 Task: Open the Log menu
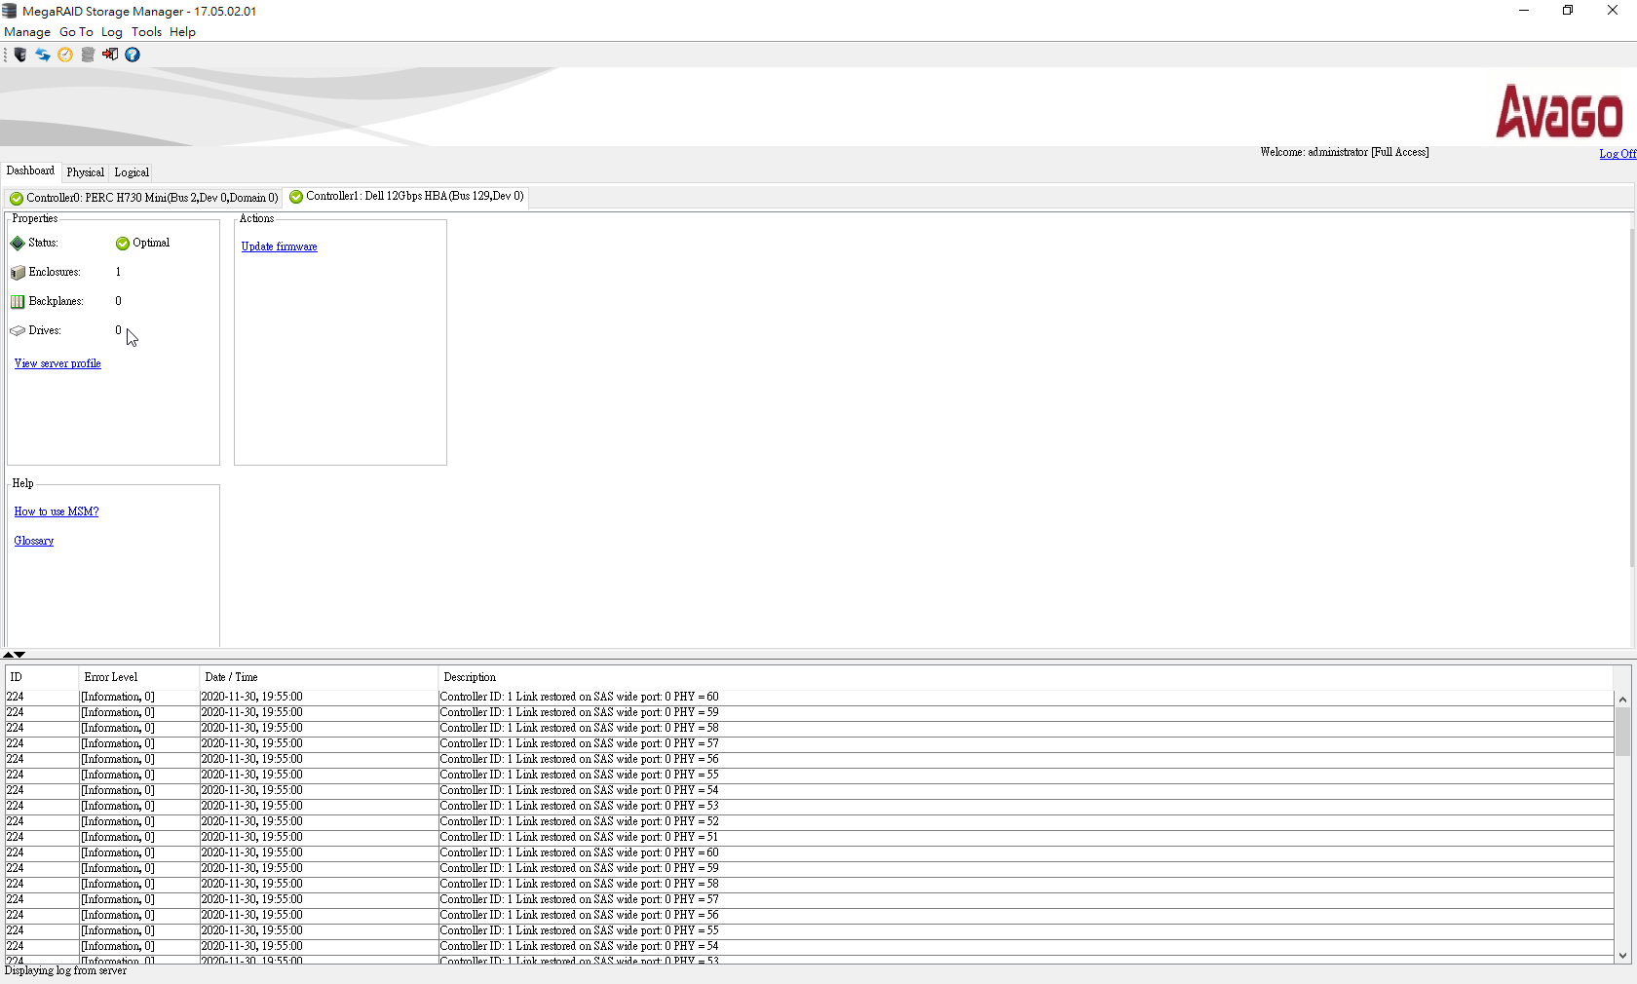(112, 32)
